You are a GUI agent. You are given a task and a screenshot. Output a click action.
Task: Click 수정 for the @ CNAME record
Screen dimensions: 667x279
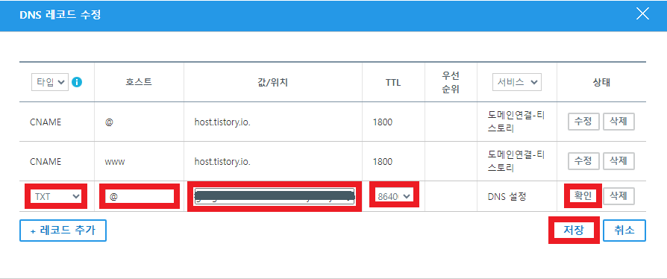(583, 122)
